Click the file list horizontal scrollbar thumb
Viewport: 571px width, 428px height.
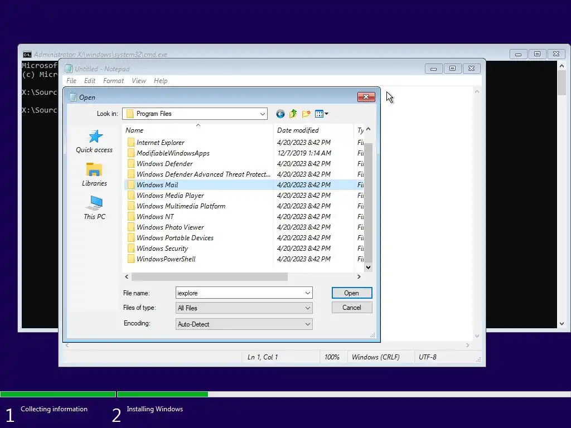point(210,277)
